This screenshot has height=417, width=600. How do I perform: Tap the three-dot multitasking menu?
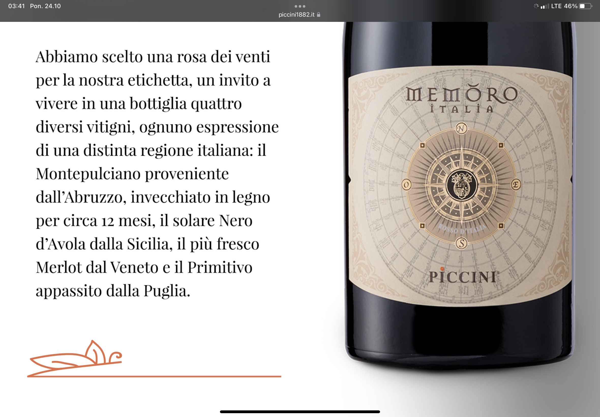(x=300, y=6)
